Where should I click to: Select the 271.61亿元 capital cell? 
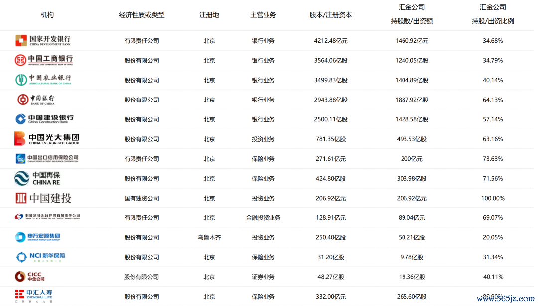pos(331,159)
